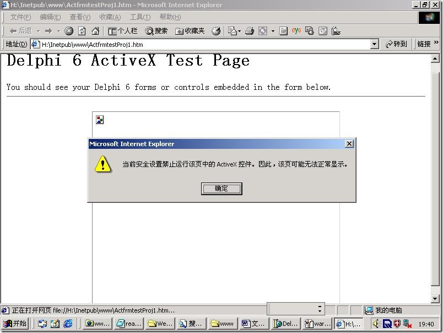Click the volume speaker tray icon
Image resolution: width=443 pixels, height=333 pixels.
click(x=376, y=324)
